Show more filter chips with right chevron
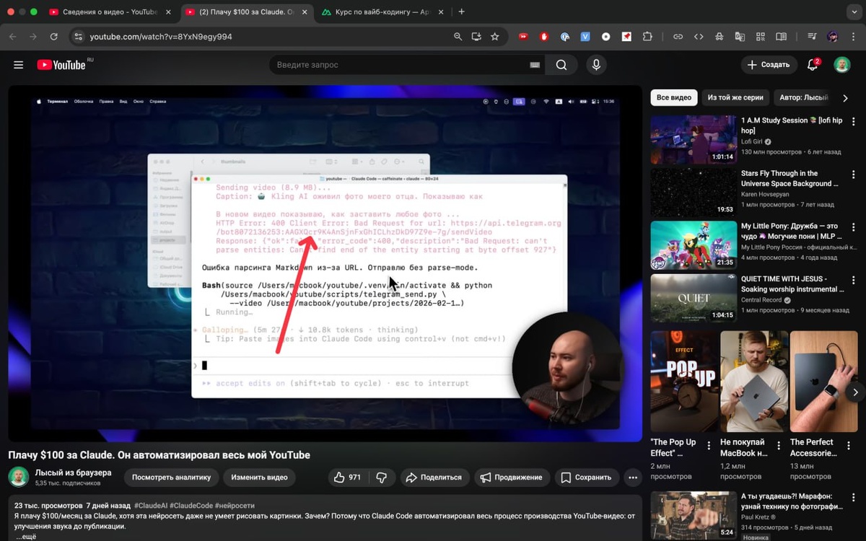The height and width of the screenshot is (541, 866). 846,97
